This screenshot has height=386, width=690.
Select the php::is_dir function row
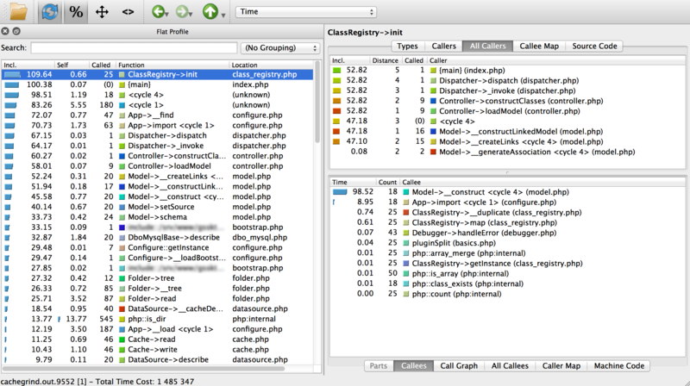[x=158, y=319]
